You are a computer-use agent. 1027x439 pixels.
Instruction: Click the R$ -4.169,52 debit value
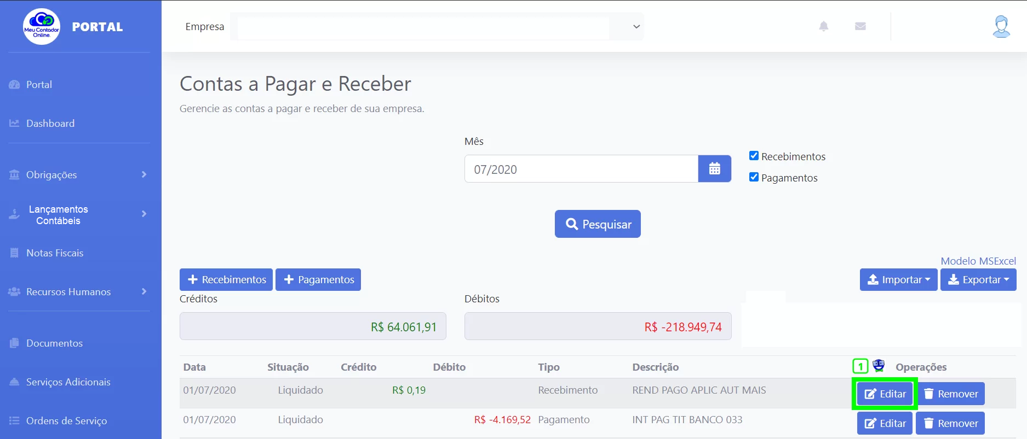coord(502,419)
